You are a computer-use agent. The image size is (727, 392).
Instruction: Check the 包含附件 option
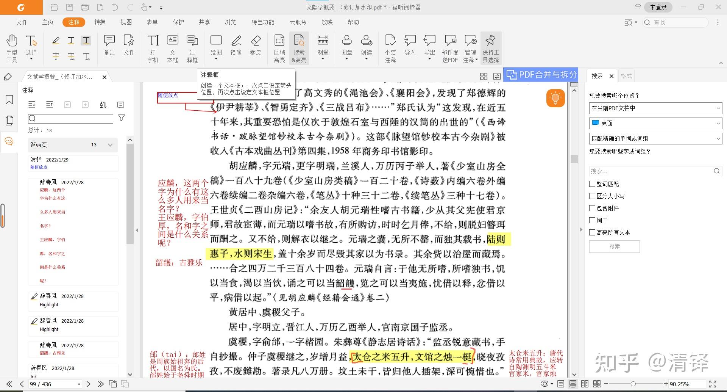(592, 208)
